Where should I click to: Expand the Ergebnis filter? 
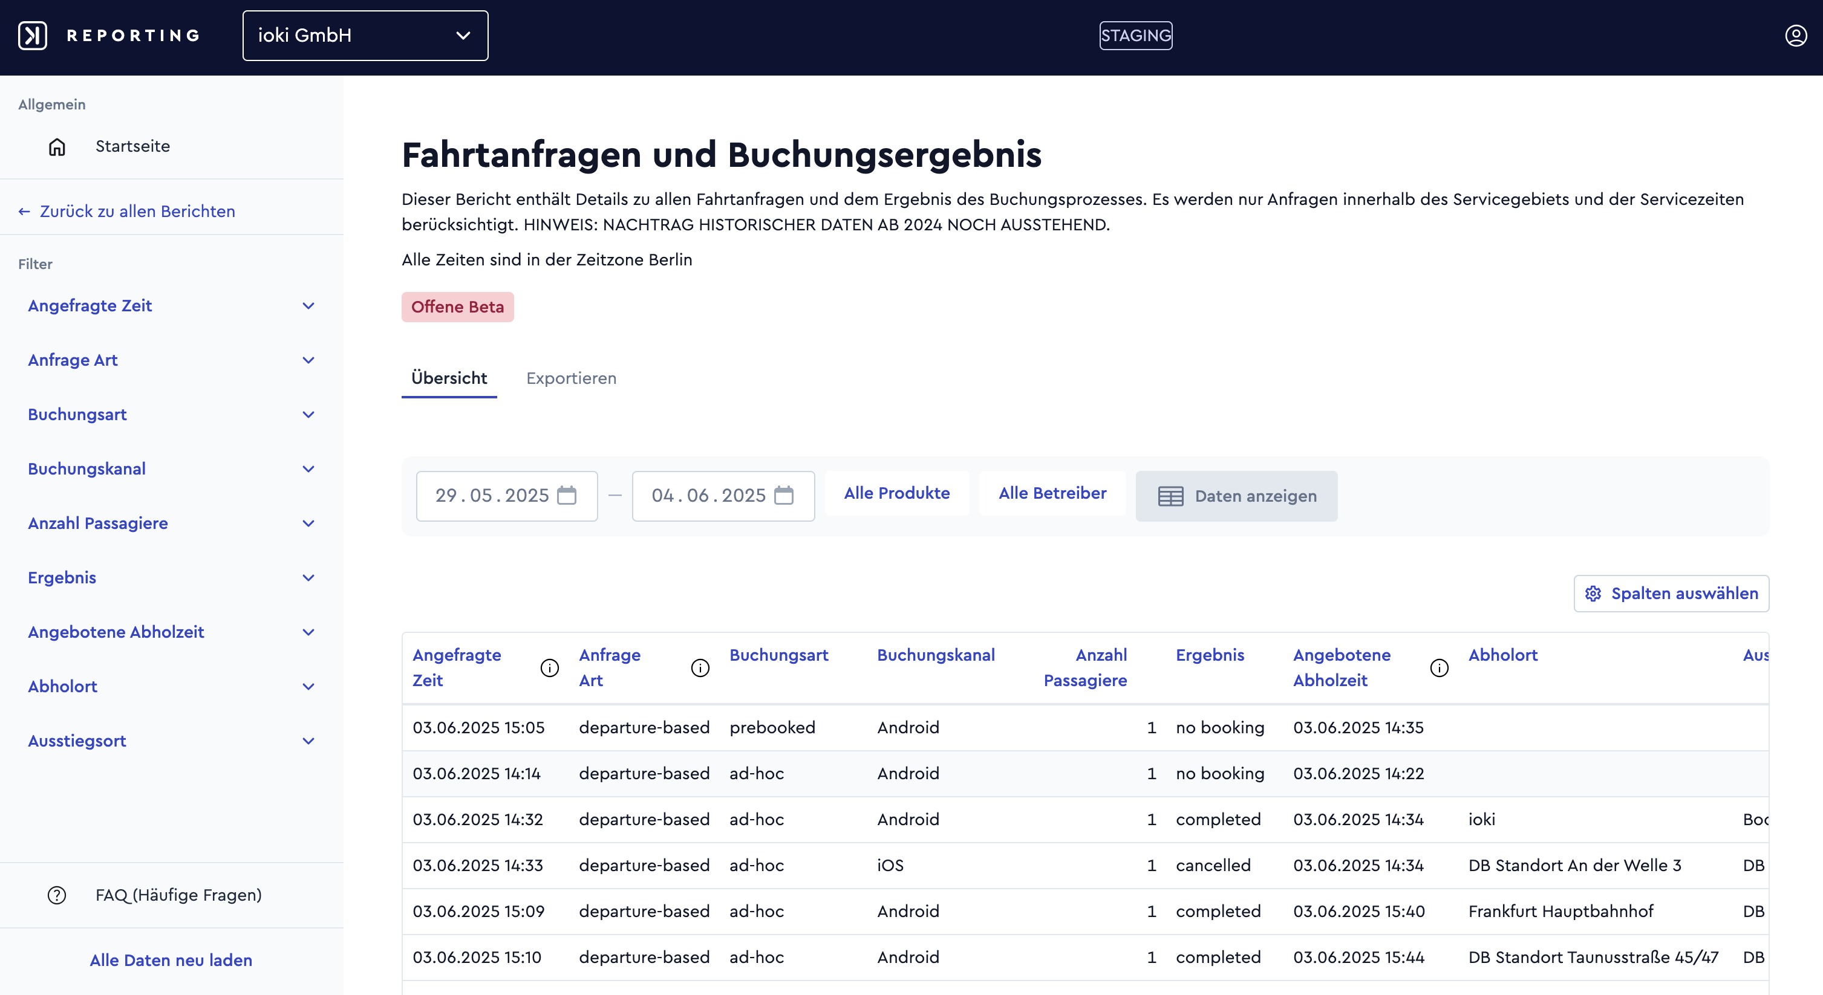171,578
